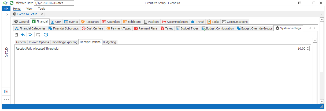Click the Undo arrow toolbar icon
326x111 pixels.
point(23,35)
